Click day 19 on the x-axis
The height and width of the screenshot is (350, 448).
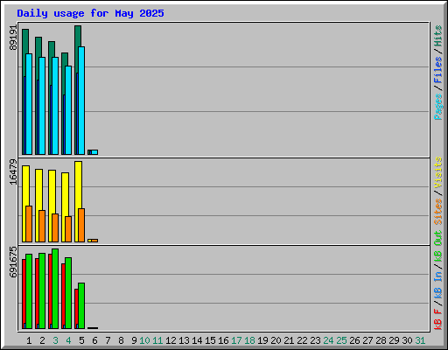[x=262, y=340]
